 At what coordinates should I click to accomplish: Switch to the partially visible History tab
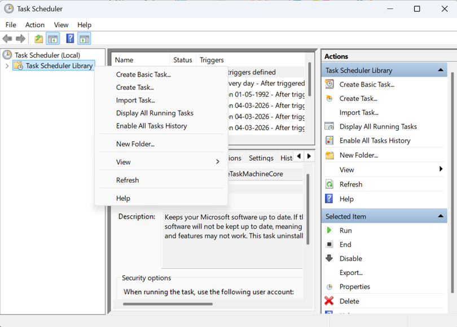[x=287, y=158]
